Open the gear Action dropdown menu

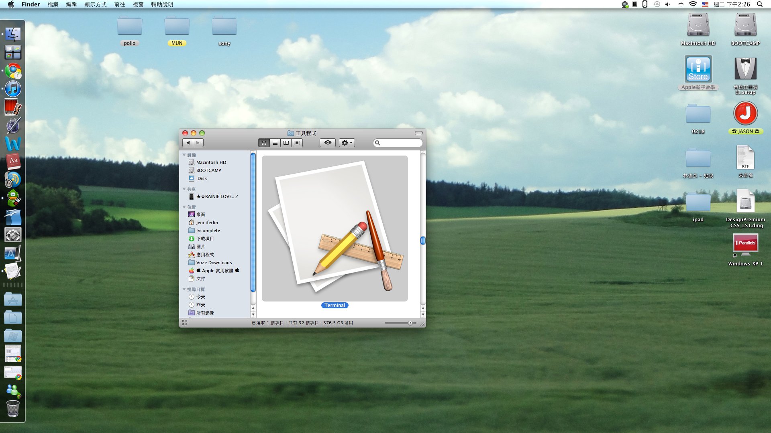[x=347, y=143]
